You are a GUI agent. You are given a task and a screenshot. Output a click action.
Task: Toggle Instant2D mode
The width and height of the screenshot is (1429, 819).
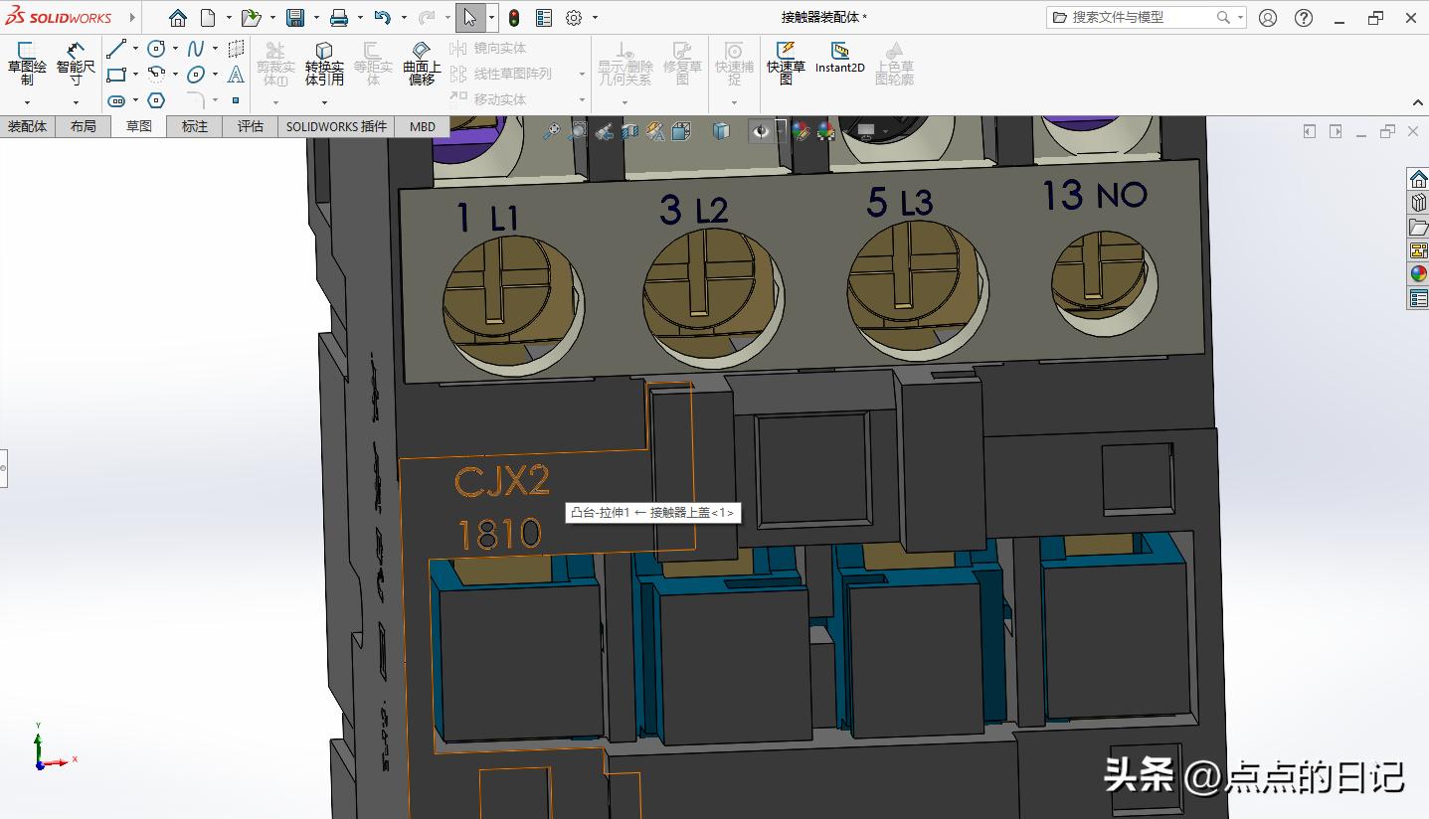(840, 58)
